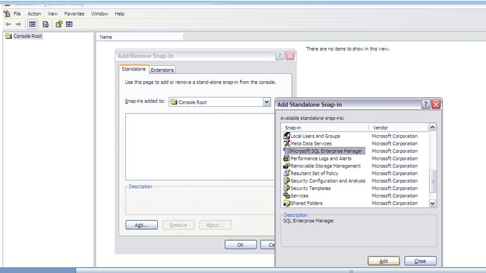The image size is (486, 273).
Task: Open the Snap-ins added to dropdown
Action: (x=267, y=102)
